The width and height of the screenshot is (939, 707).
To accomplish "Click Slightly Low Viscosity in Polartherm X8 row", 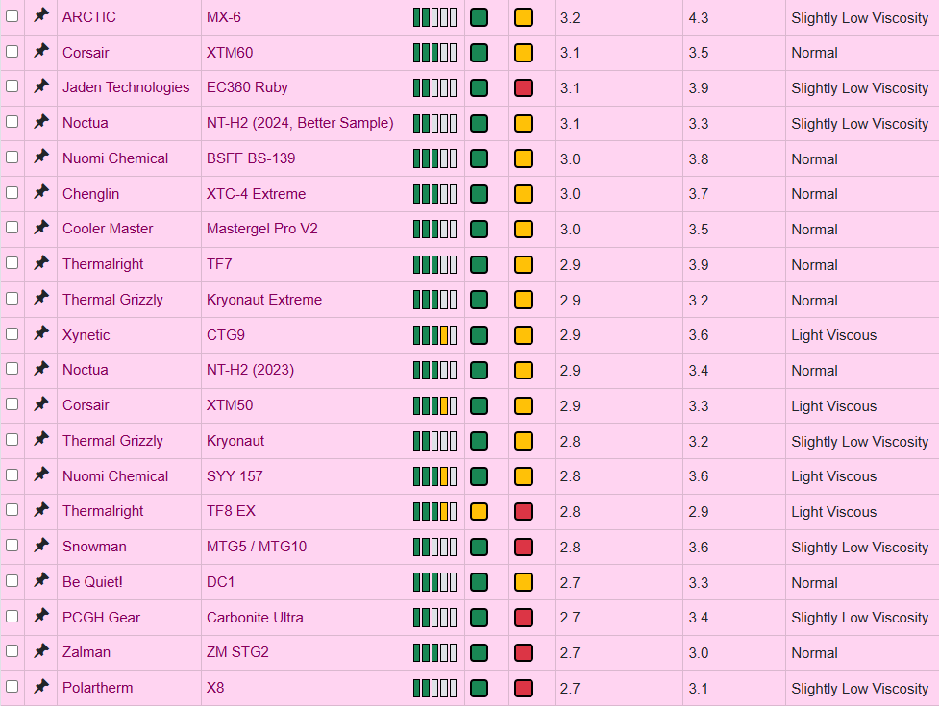I will click(x=859, y=689).
